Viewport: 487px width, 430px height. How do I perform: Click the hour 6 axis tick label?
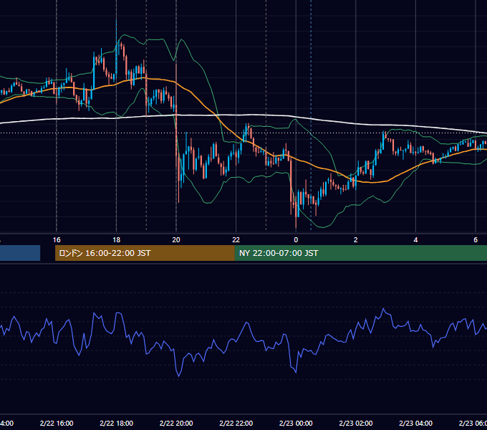476,240
